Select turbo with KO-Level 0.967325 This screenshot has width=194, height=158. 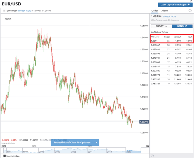(x=171, y=84)
